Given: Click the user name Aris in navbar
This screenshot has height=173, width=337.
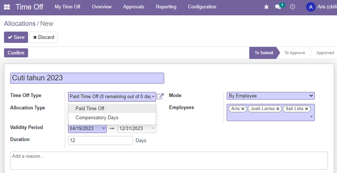Looking at the screenshot, I should tap(327, 7).
